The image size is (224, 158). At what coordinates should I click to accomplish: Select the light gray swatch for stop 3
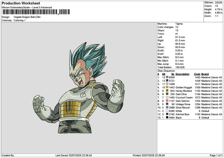click(x=167, y=84)
